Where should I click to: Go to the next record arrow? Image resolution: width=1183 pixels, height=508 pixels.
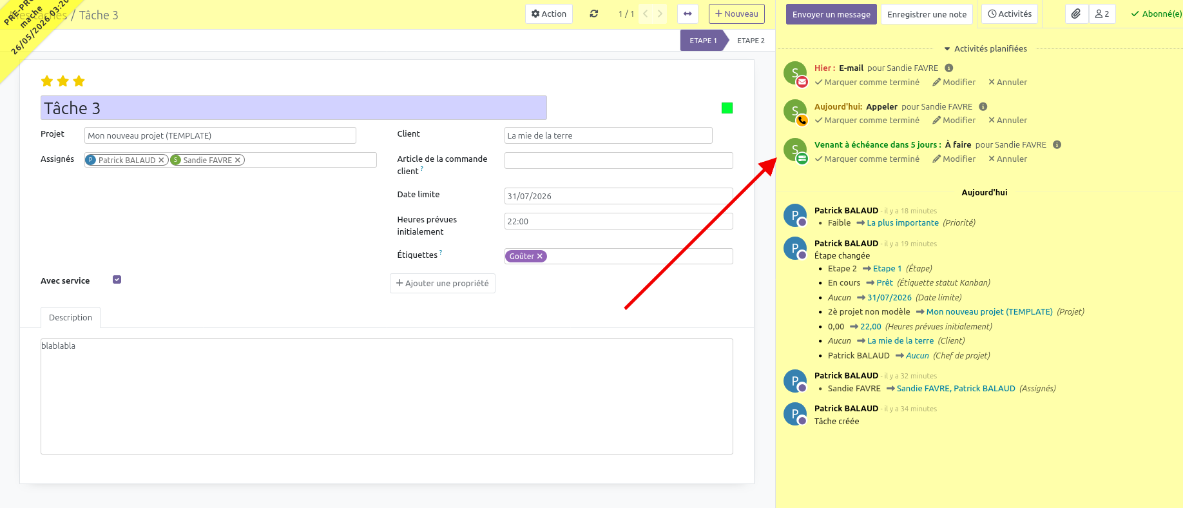pyautogui.click(x=660, y=14)
